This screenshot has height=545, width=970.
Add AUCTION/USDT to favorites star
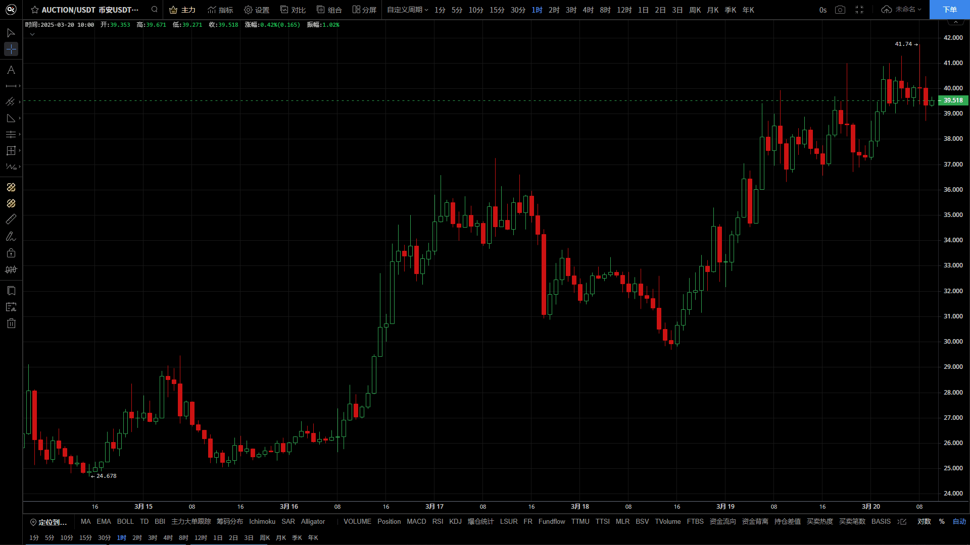tap(35, 10)
